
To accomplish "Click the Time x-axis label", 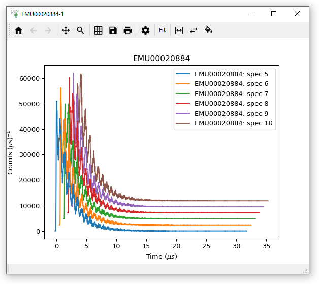I will [x=162, y=257].
